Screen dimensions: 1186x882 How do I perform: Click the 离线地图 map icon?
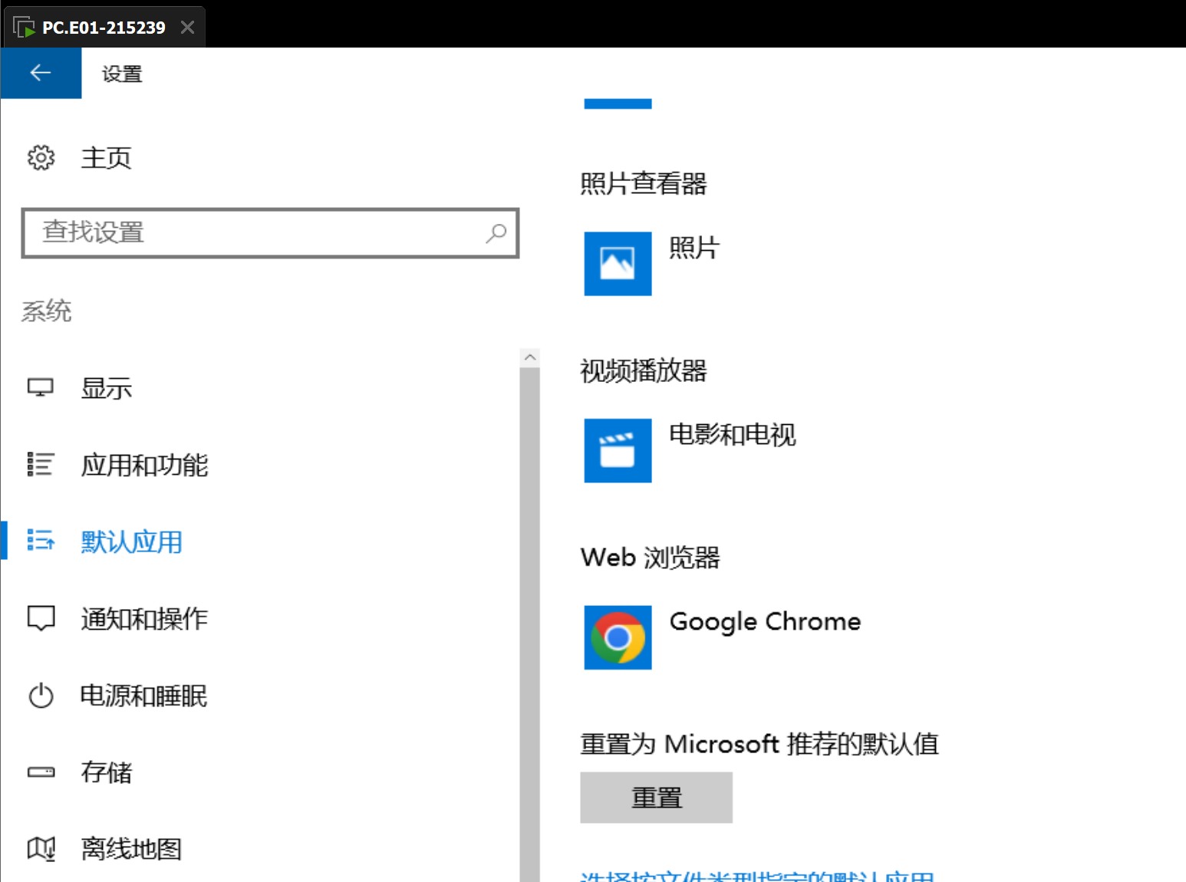point(41,848)
